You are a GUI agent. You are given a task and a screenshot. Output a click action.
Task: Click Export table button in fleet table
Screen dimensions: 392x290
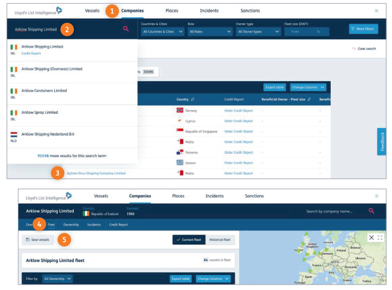pos(180,279)
